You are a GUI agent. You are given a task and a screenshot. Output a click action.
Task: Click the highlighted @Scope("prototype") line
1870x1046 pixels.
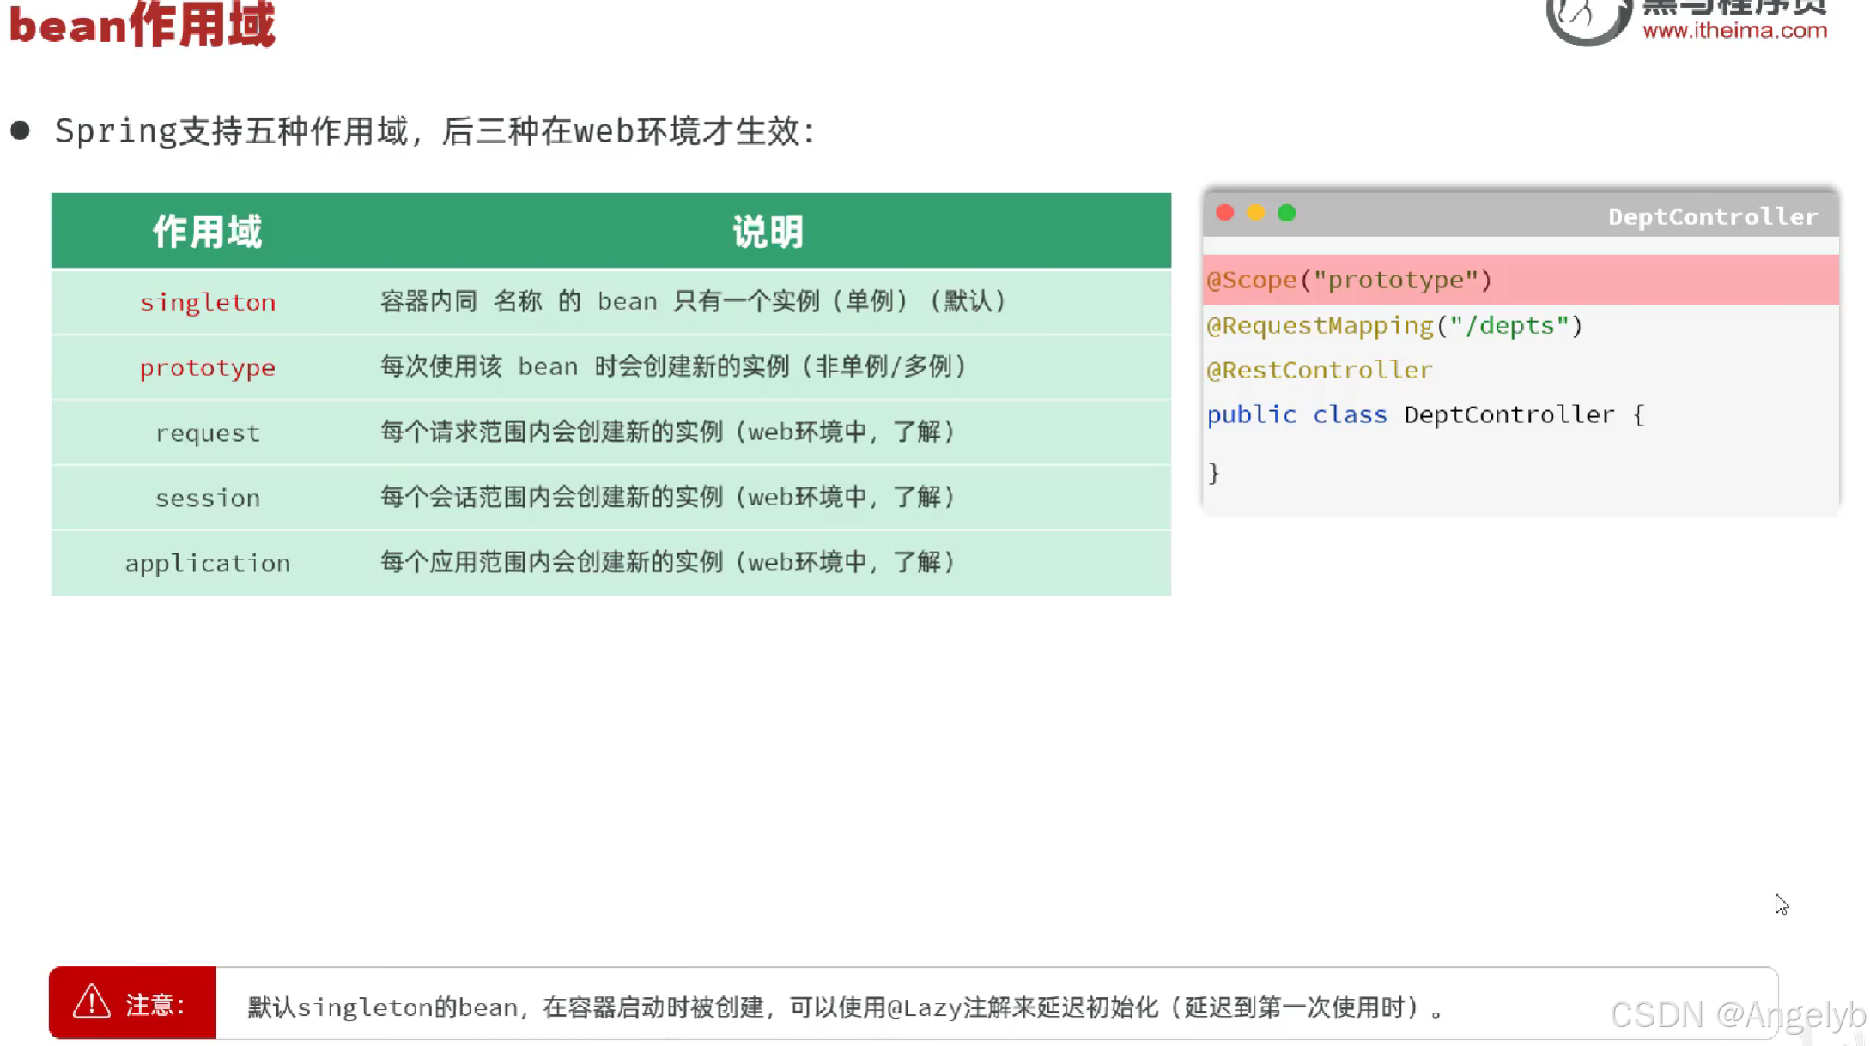pos(1349,280)
